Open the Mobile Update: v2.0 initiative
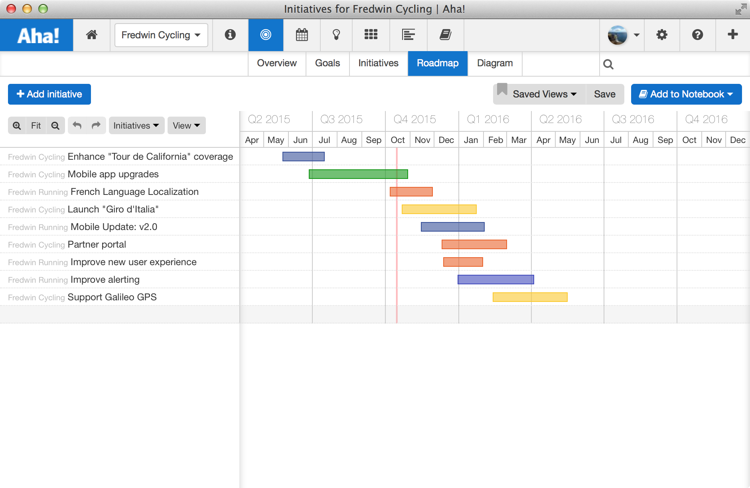Viewport: 750px width, 488px height. point(114,227)
